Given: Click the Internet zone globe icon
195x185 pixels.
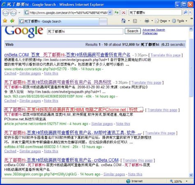Looking at the screenshot, I should [128, 181].
